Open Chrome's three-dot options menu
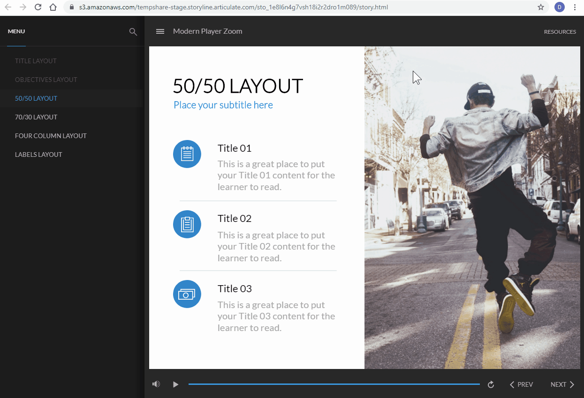The height and width of the screenshot is (398, 584). coord(575,7)
